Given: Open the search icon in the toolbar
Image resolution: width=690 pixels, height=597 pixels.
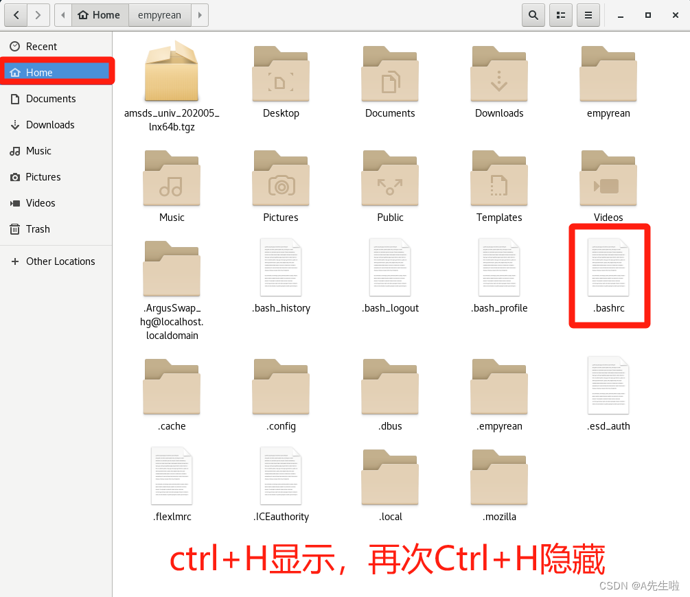Looking at the screenshot, I should point(533,15).
